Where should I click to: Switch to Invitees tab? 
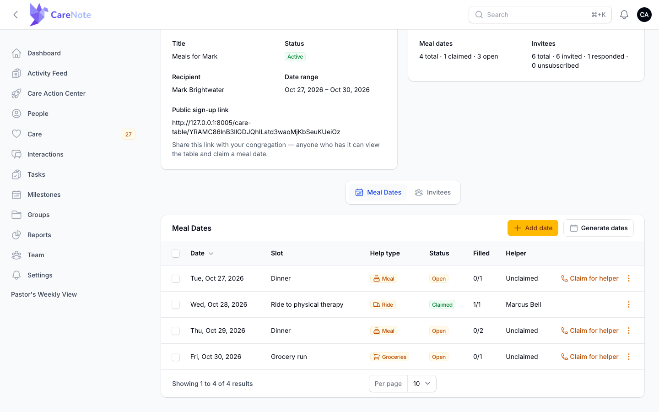(x=432, y=192)
